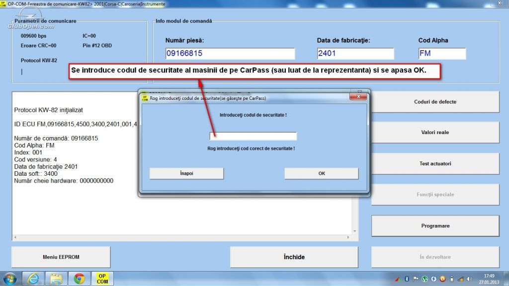Click the "Introduceți codul de securitate !" prompt
Viewport: 509px width, 286px height.
click(253, 115)
